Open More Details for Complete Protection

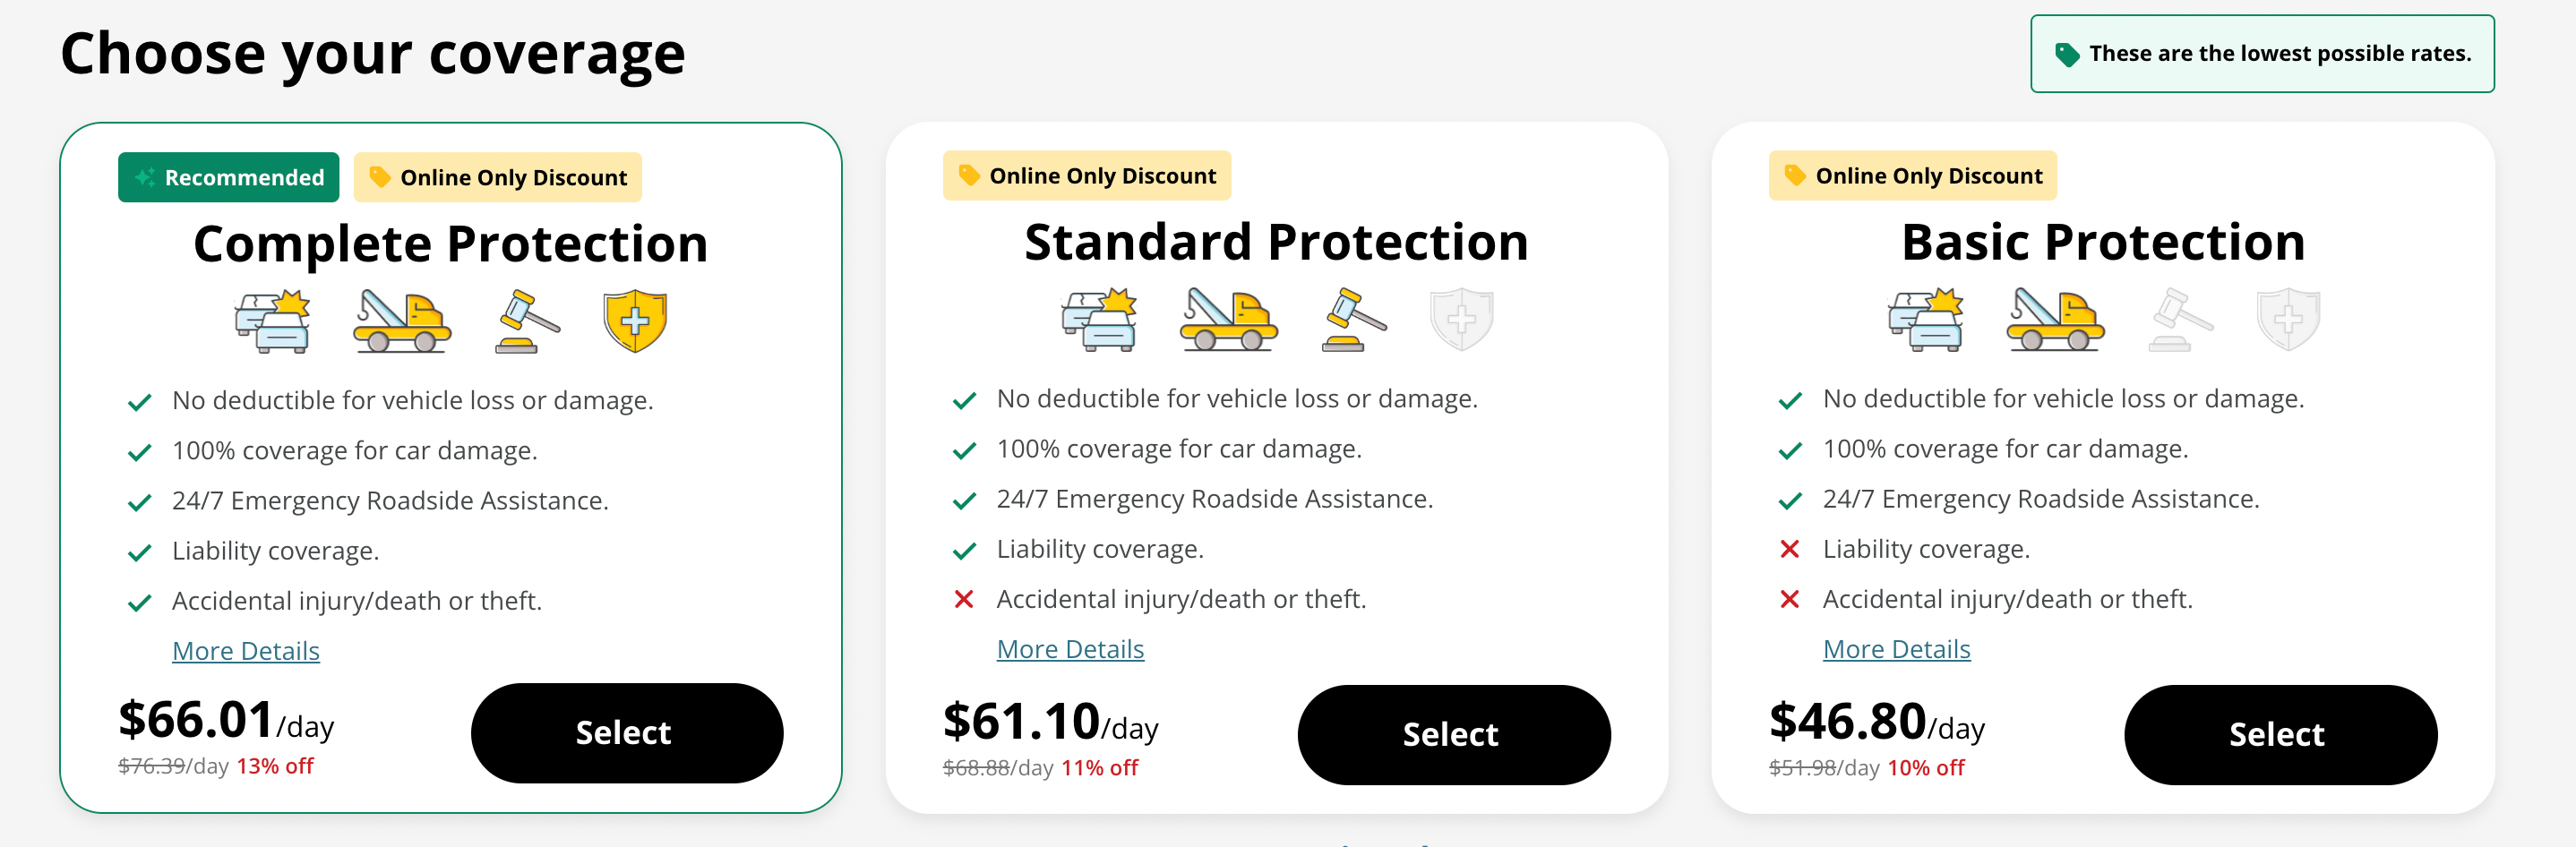[246, 651]
